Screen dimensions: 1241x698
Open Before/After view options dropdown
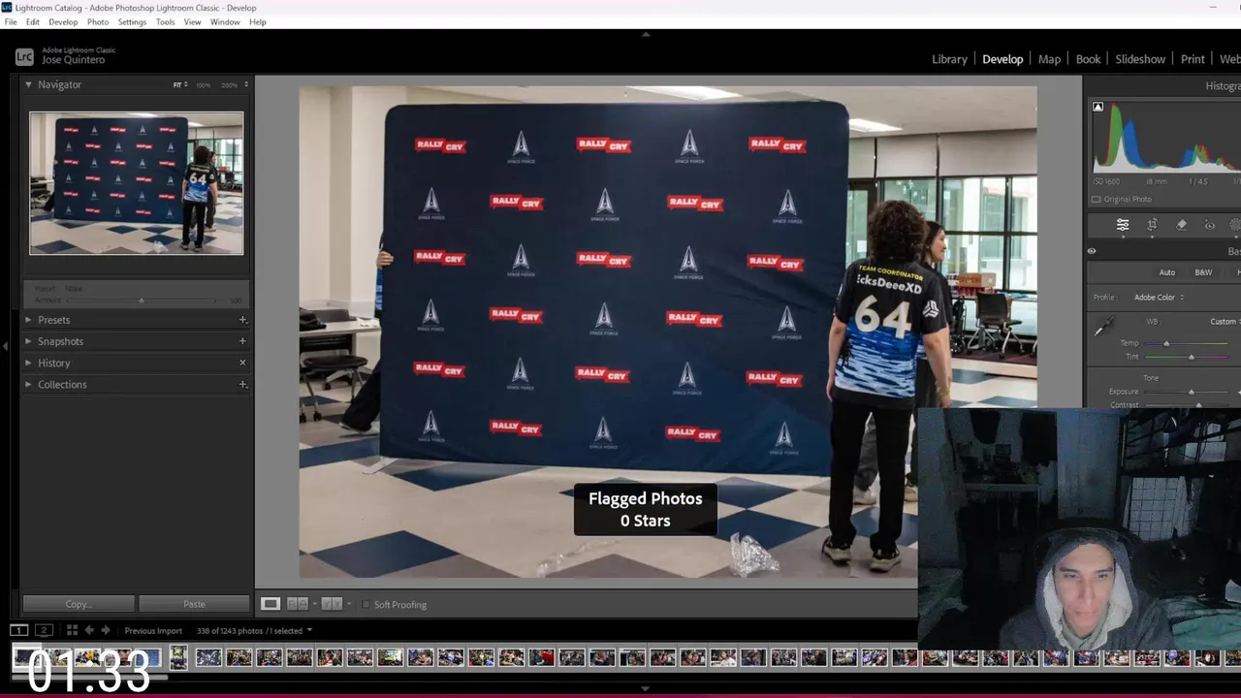349,604
